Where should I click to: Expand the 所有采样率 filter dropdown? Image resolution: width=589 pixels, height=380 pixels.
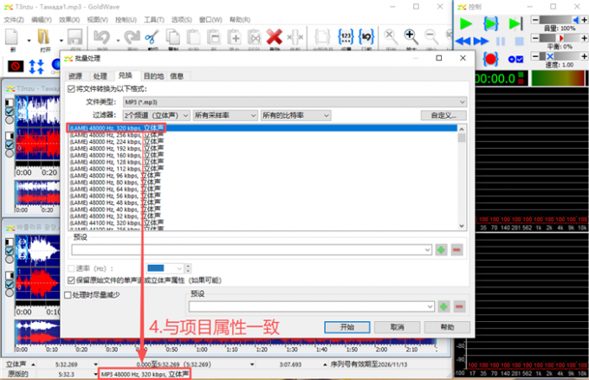click(224, 114)
